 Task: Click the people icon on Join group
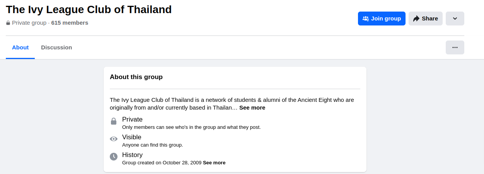[366, 19]
